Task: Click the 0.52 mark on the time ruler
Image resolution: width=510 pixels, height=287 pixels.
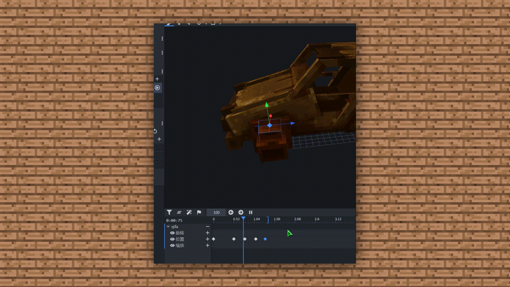Action: coord(236,219)
